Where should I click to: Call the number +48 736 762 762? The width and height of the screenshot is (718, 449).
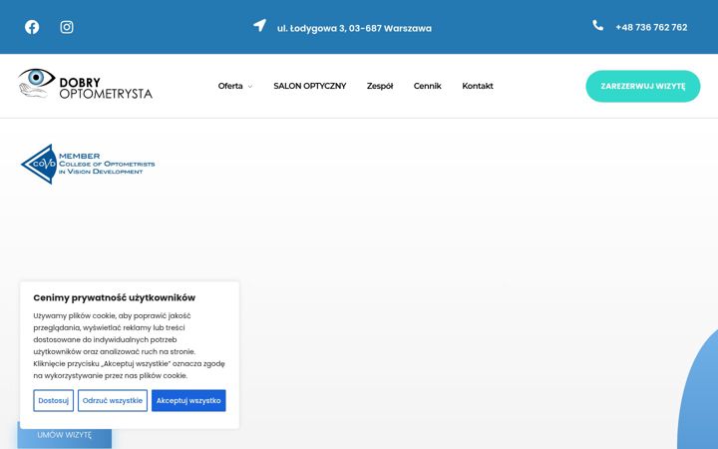tap(651, 28)
